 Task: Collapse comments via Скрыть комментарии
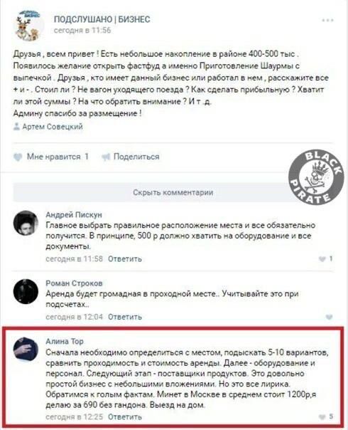pyautogui.click(x=173, y=192)
